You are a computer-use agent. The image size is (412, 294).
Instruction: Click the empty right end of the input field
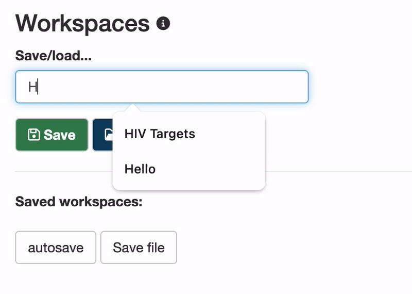[x=288, y=87]
